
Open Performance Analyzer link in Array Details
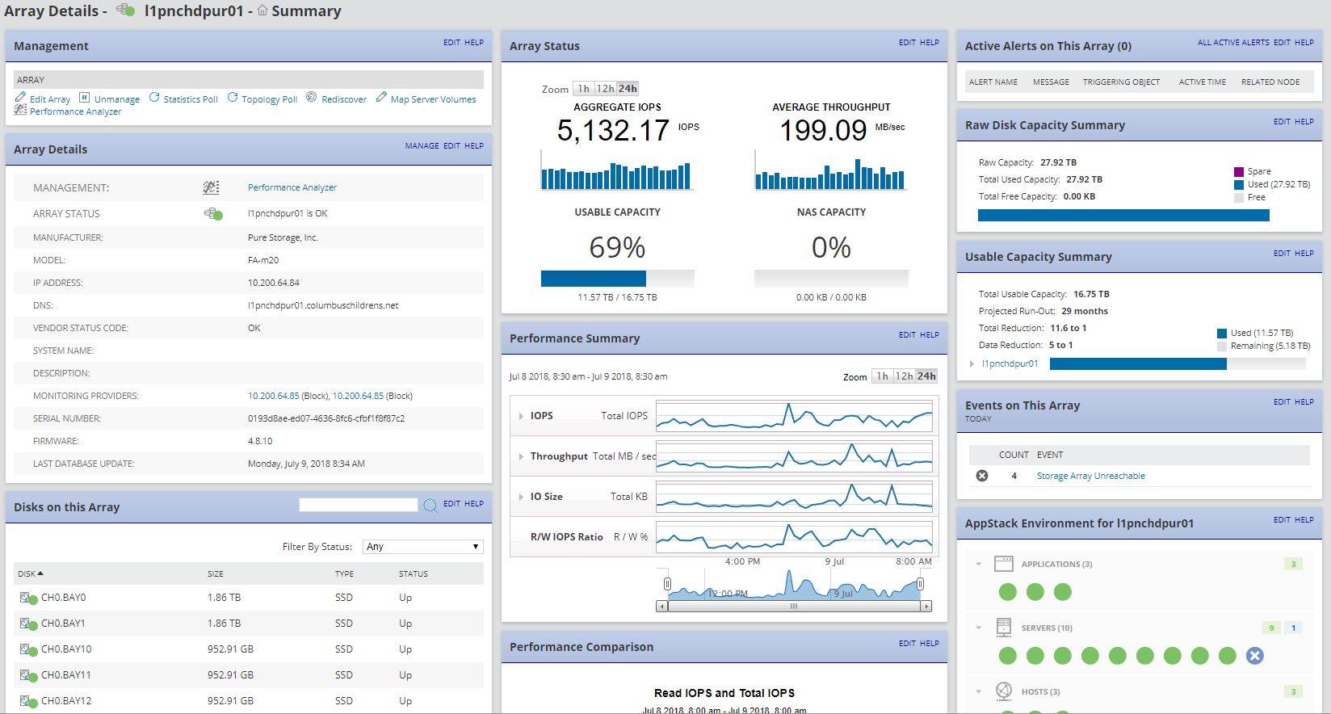(292, 187)
